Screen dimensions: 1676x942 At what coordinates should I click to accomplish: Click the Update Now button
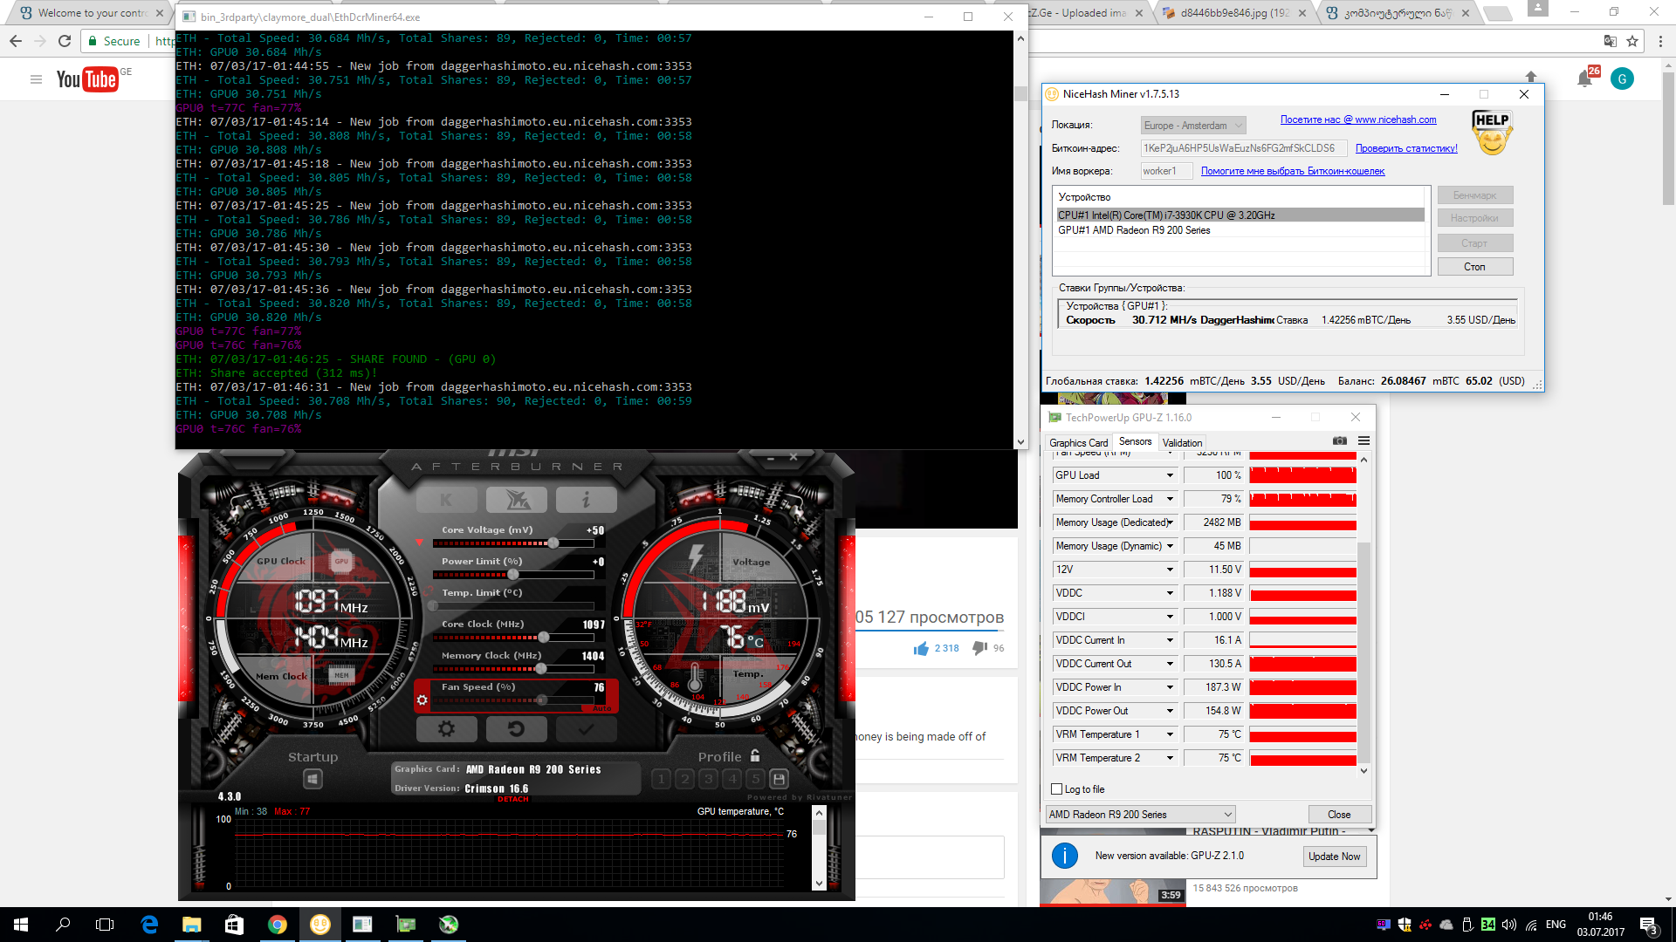(x=1334, y=857)
